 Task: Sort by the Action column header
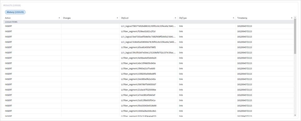(8, 18)
